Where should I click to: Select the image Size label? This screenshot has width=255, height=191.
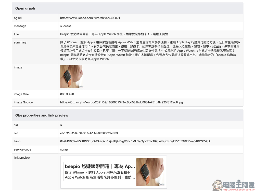tap(21, 94)
